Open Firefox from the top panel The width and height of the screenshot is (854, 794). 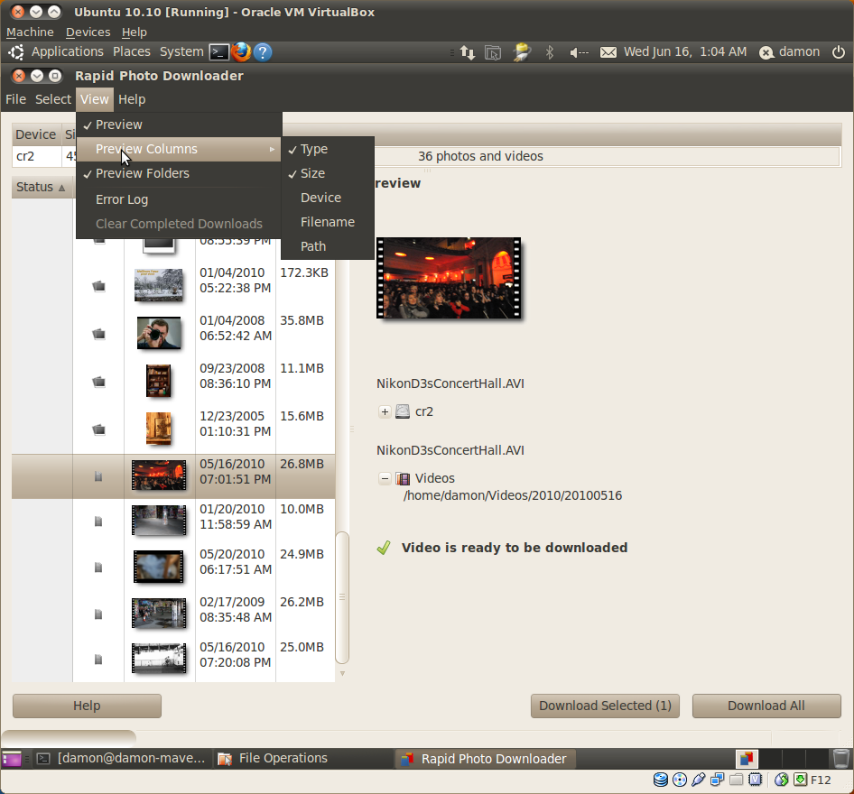click(240, 52)
